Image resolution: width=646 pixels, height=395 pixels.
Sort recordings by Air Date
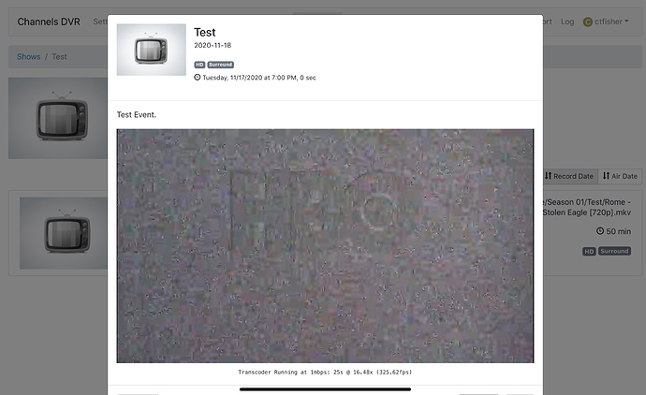tap(619, 176)
